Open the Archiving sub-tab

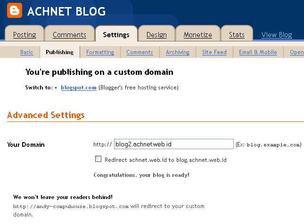point(178,52)
